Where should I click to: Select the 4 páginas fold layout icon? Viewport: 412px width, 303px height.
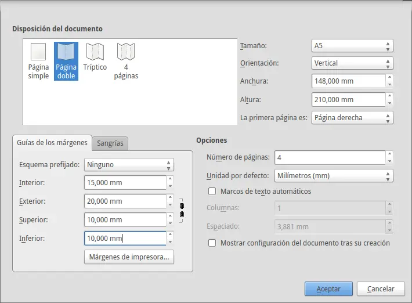(126, 61)
